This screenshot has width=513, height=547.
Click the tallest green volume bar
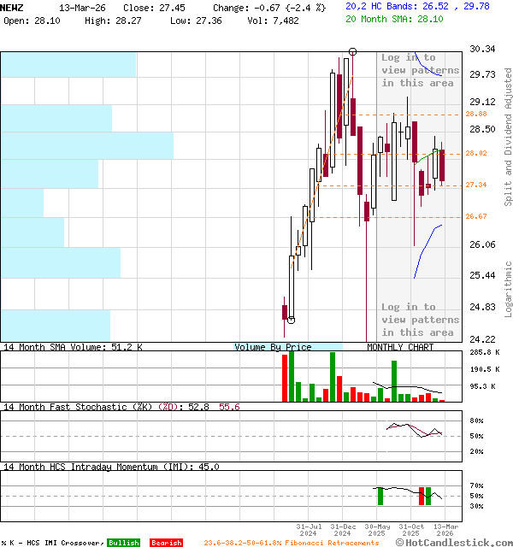click(292, 377)
